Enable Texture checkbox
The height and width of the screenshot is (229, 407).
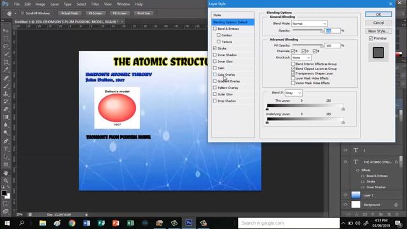219,41
